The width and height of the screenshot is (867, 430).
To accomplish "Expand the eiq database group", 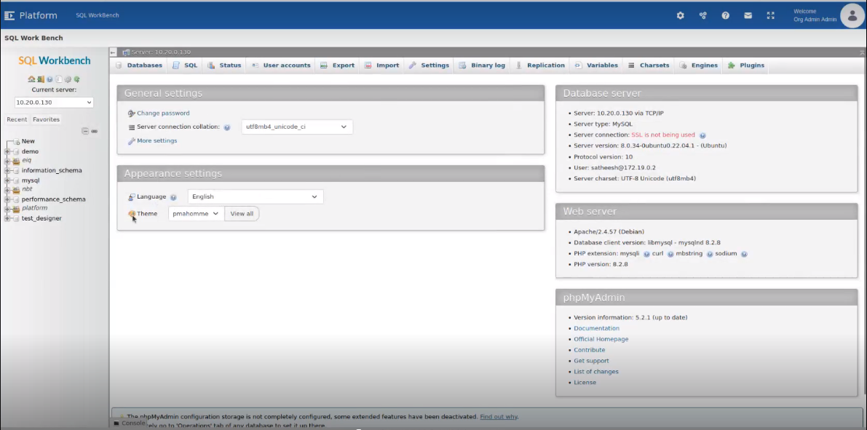I will tap(8, 161).
